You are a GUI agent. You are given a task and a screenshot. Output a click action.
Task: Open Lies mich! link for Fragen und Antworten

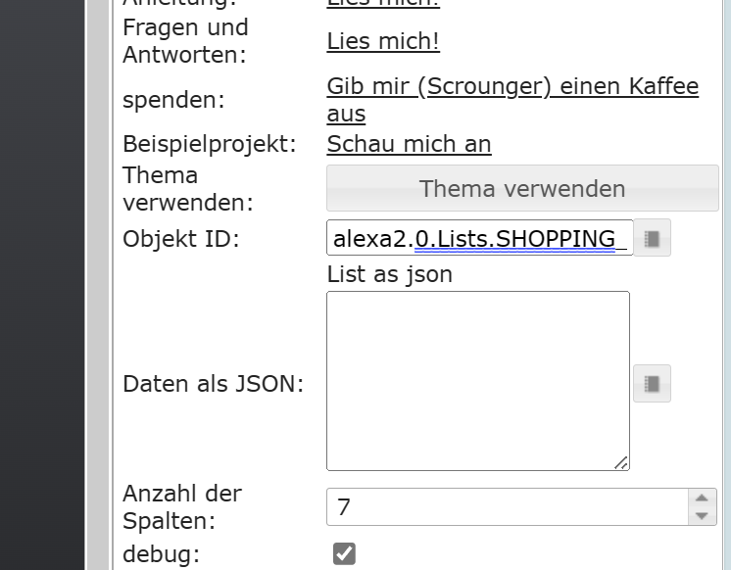click(383, 41)
